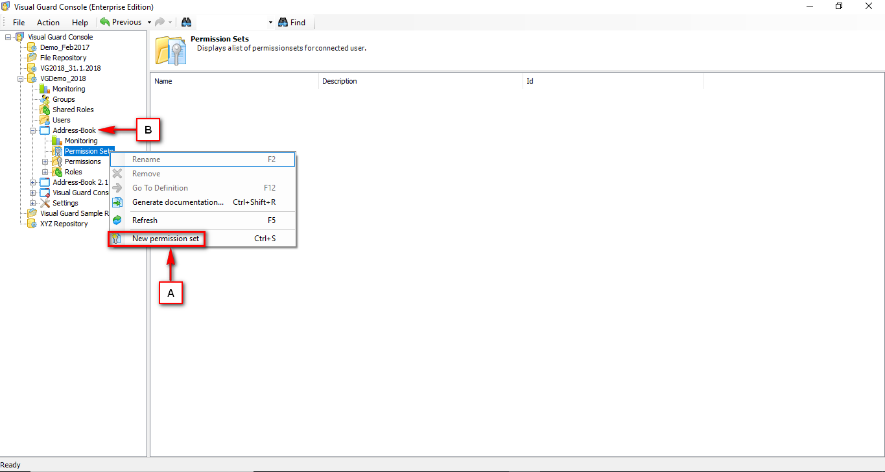Select the Demo_Feb2017 tree label
Image resolution: width=885 pixels, height=472 pixels.
(x=65, y=47)
